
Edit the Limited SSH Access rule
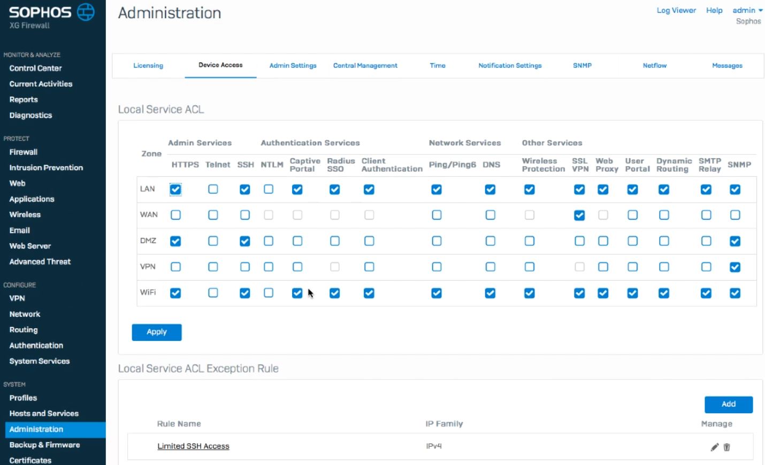pyautogui.click(x=714, y=447)
